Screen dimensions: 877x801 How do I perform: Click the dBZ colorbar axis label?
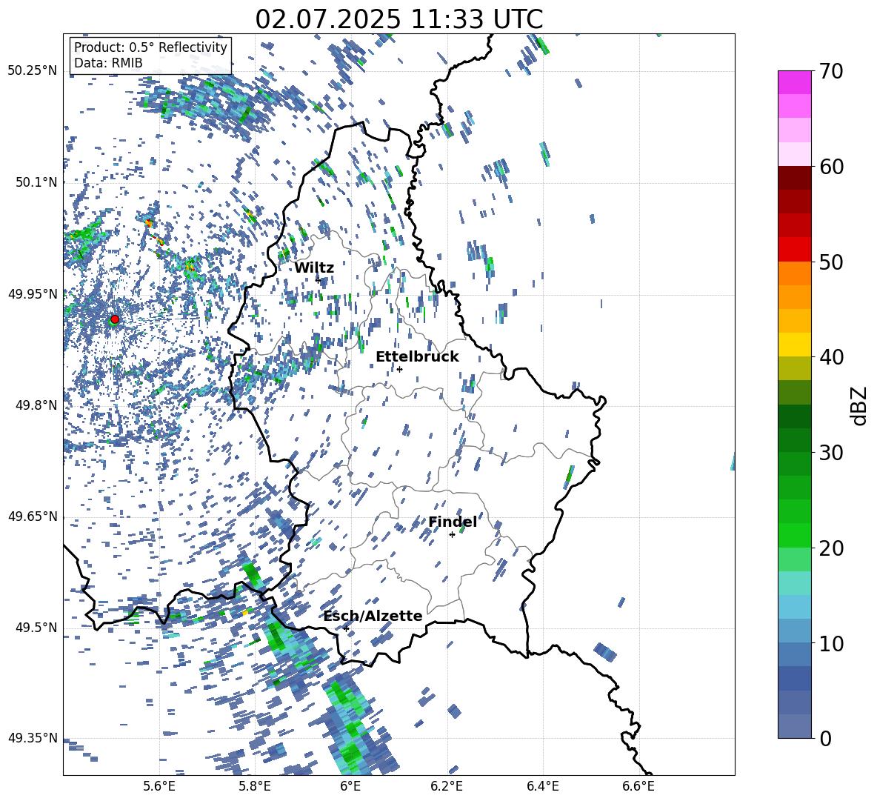pos(858,405)
